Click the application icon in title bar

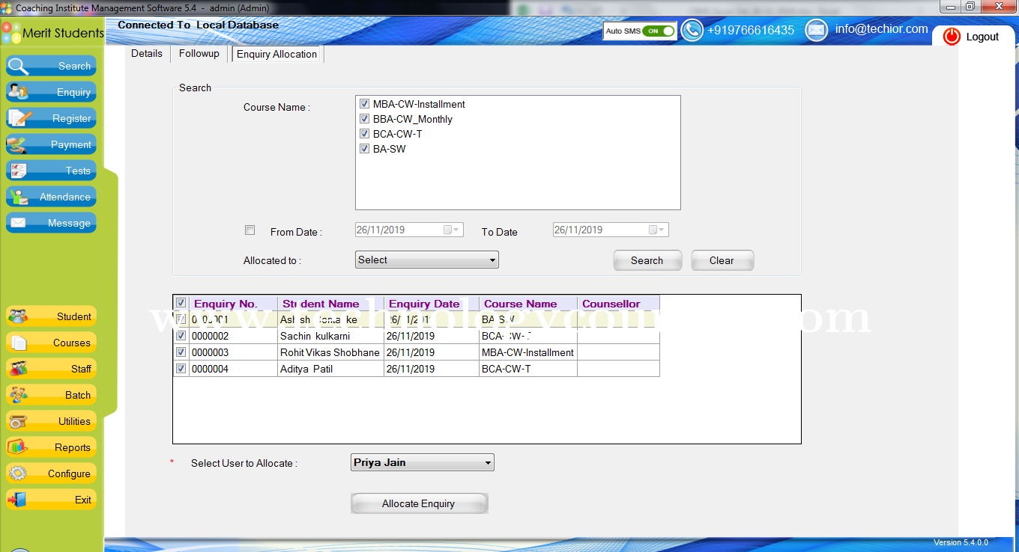point(7,7)
